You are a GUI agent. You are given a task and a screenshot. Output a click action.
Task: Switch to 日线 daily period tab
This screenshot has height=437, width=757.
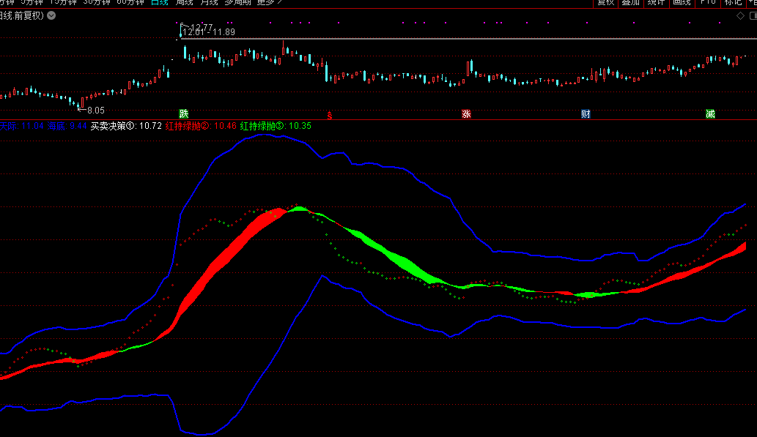point(159,2)
